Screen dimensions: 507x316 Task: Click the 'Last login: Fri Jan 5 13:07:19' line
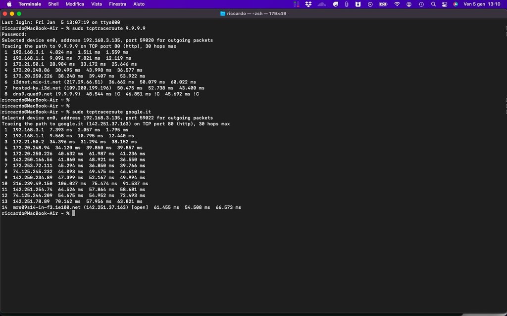(61, 22)
